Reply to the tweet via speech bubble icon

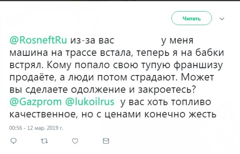pos(13,141)
